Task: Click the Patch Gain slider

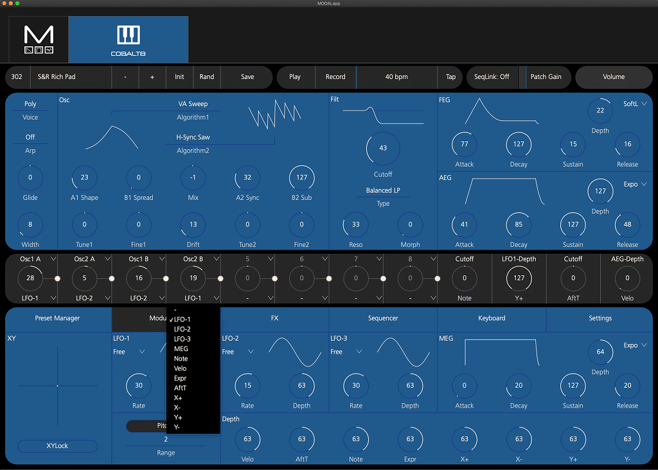Action: pos(546,77)
